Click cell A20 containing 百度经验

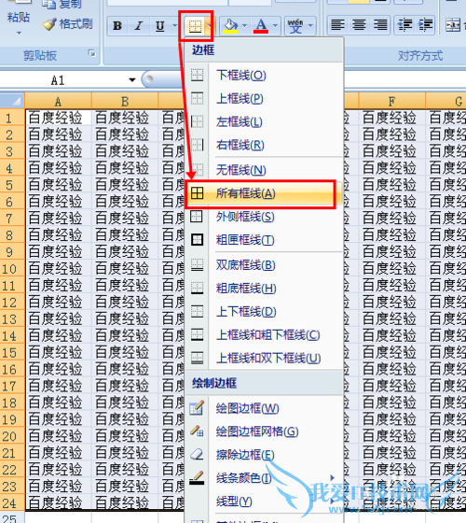pyautogui.click(x=58, y=436)
